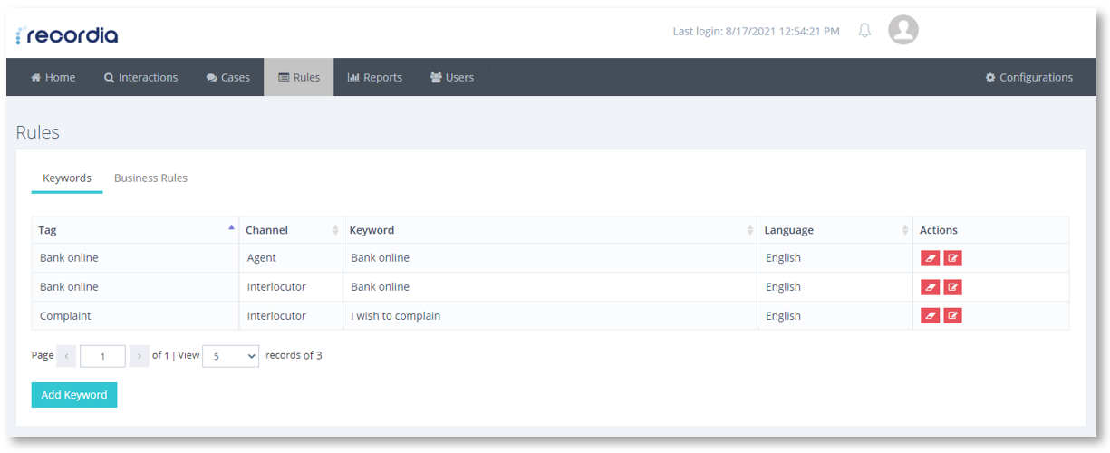The image size is (1110, 453).
Task: Go to the previous page arrow
Action: [66, 356]
